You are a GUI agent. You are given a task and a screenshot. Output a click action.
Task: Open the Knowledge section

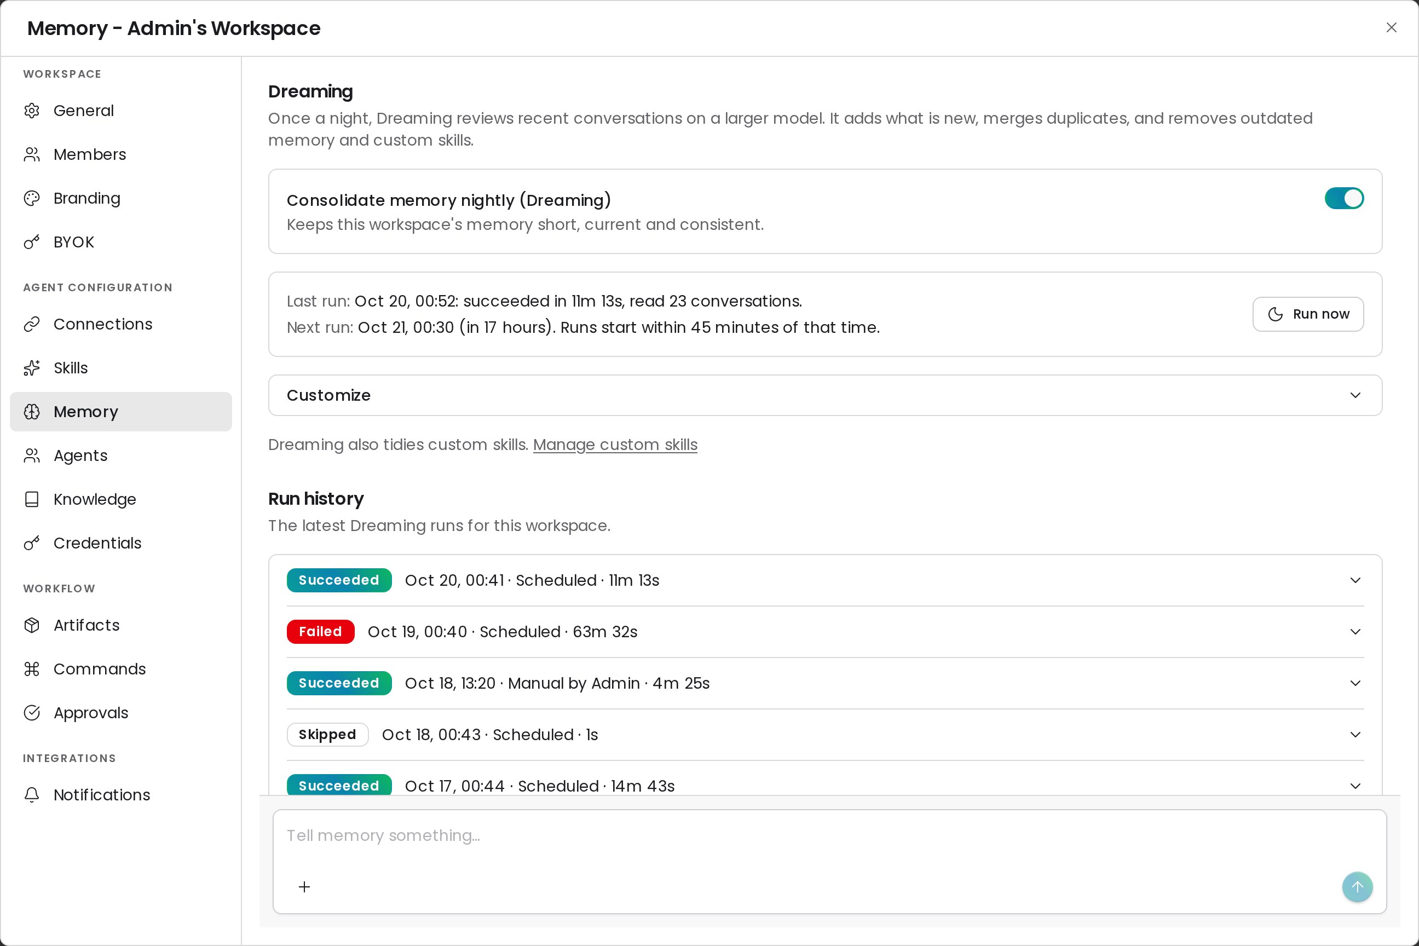pyautogui.click(x=120, y=499)
